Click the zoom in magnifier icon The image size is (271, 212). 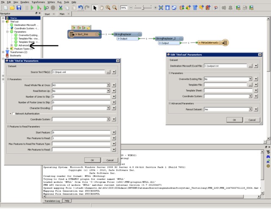pyautogui.click(x=108, y=8)
